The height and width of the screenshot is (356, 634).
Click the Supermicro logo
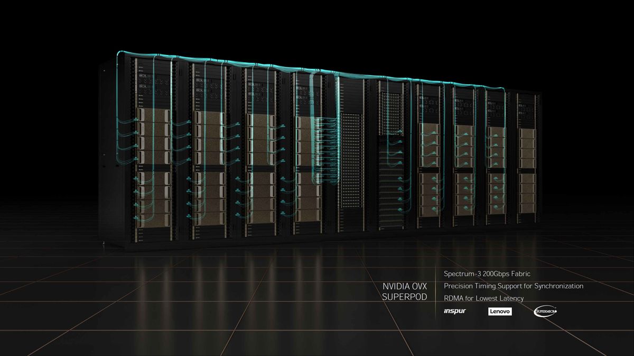545,312
